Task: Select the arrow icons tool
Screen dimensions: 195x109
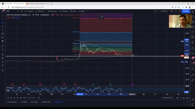Action: [x=3, y=41]
